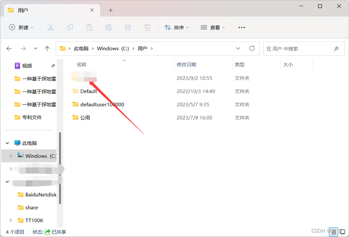
Task: Click the Copy icon in the toolbar
Action: tap(70, 27)
